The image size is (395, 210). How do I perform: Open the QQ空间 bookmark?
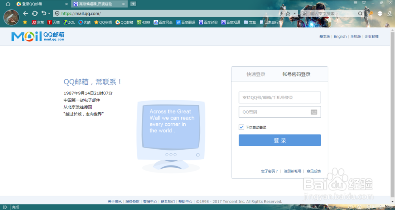click(103, 22)
